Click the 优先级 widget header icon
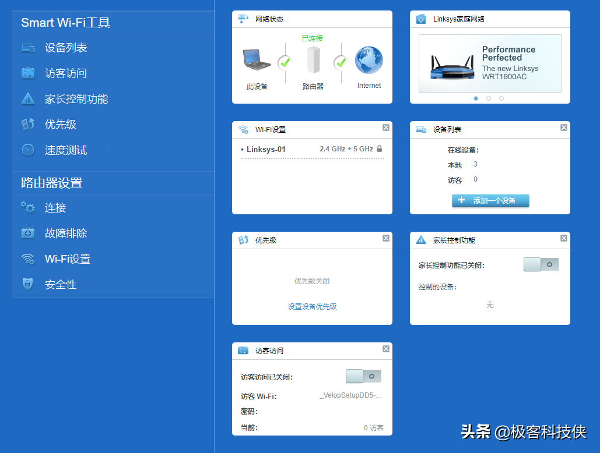 (x=243, y=240)
